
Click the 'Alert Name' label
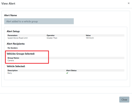tap(10, 15)
